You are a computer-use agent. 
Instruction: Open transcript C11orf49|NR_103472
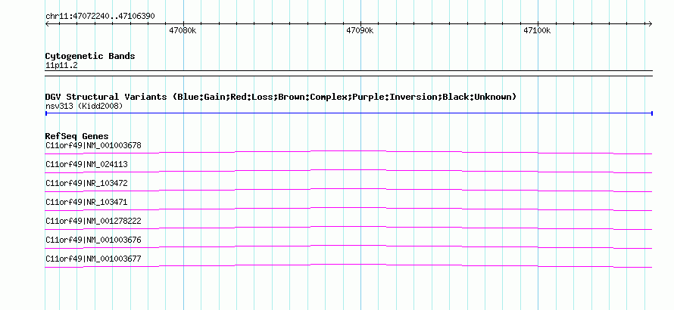tap(86, 183)
